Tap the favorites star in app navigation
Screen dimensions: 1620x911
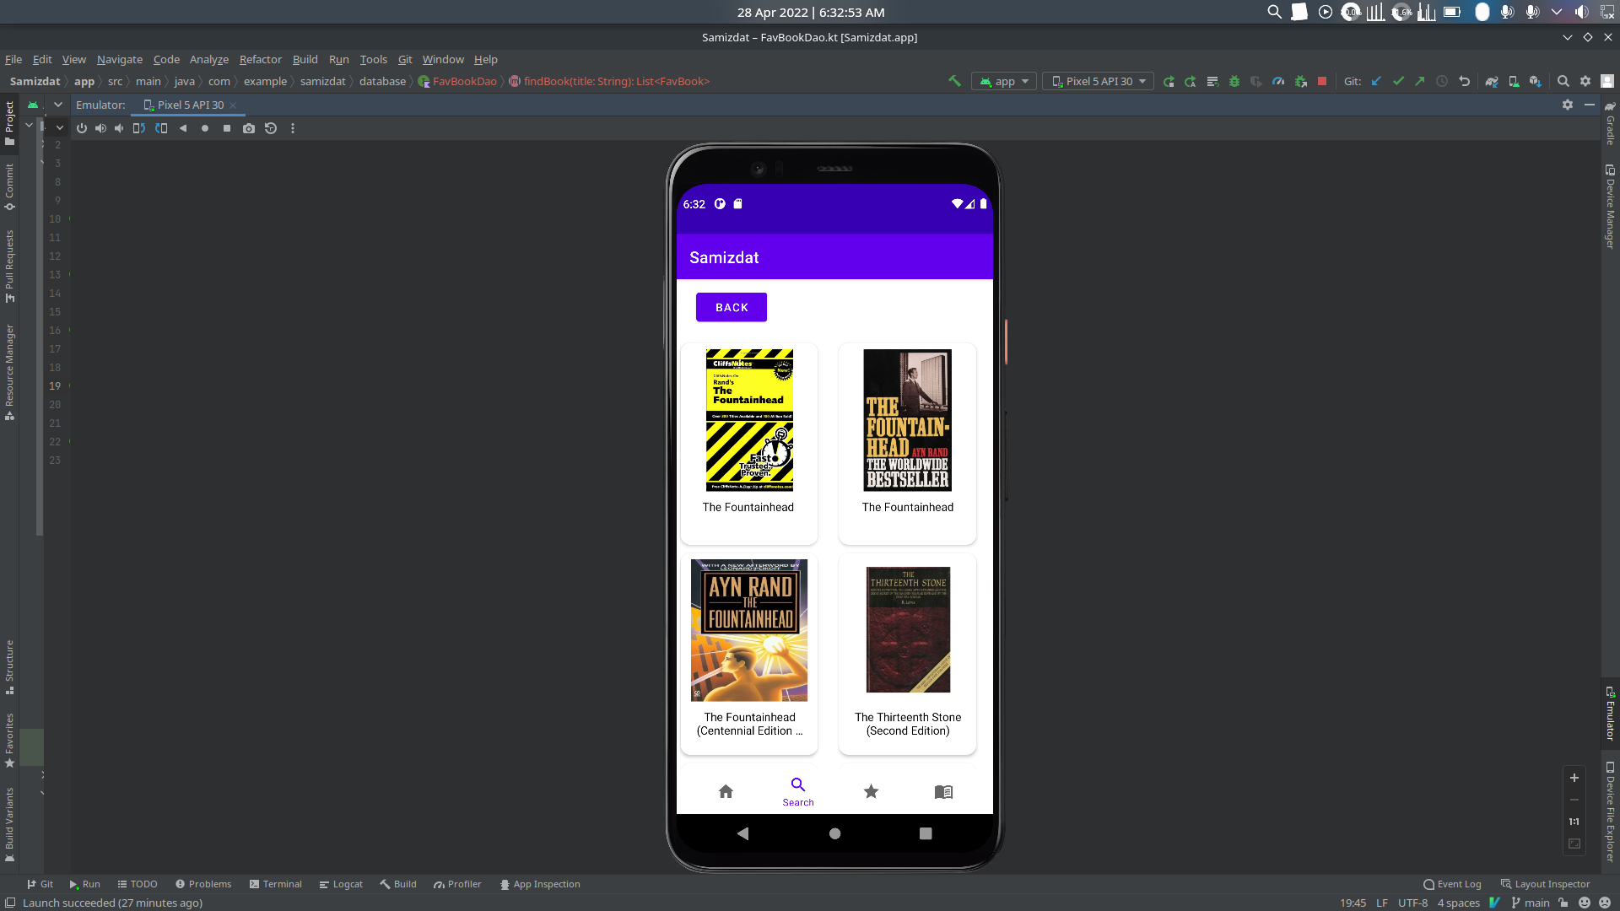click(871, 791)
